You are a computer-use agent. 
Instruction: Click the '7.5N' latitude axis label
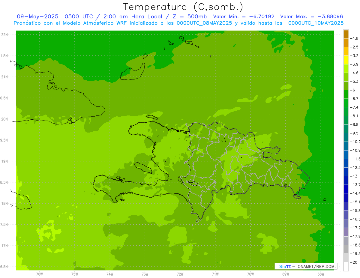point(4,225)
